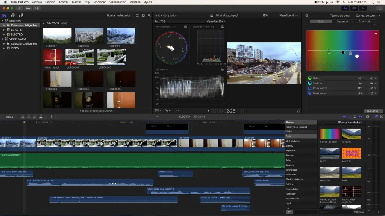Click the Índice timeline index button
Image resolution: width=385 pixels, height=216 pixels.
[9, 117]
